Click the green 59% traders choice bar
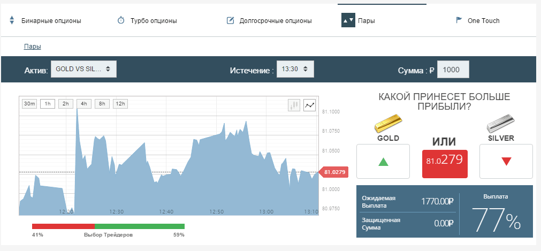This screenshot has width=541, height=251. click(x=139, y=226)
